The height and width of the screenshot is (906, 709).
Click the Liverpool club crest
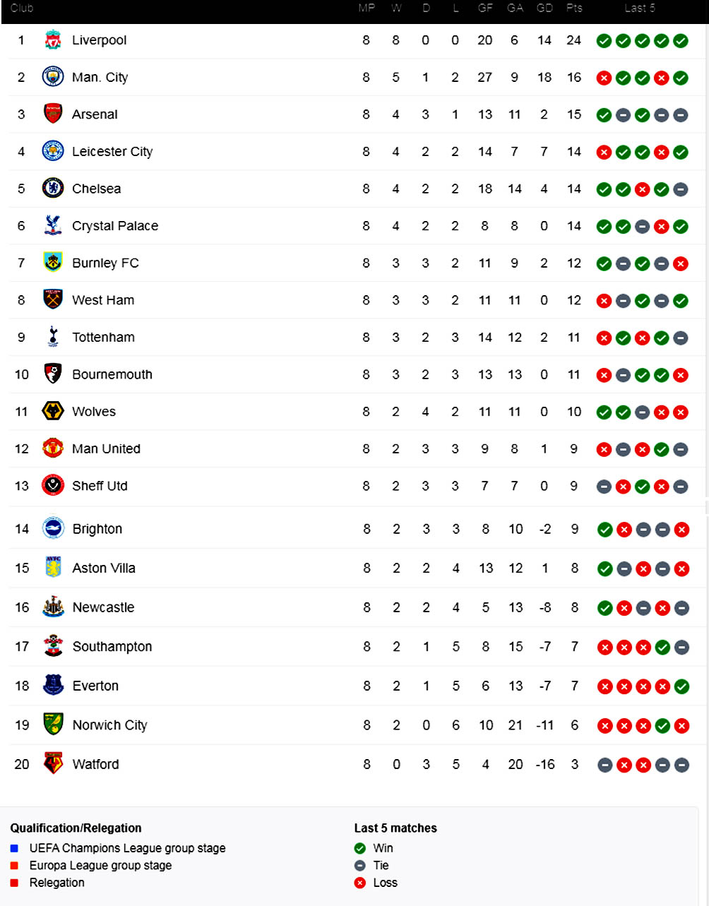coord(53,40)
